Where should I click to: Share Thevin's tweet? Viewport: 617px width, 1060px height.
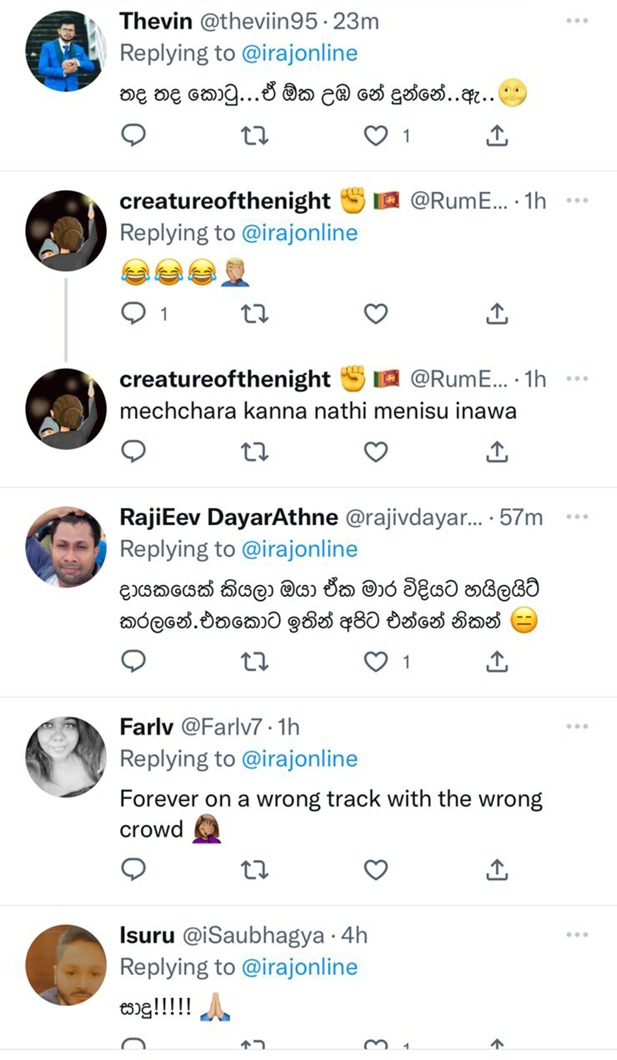pos(496,135)
